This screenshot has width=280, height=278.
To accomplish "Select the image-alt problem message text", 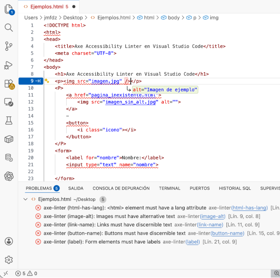I will coord(109,216).
